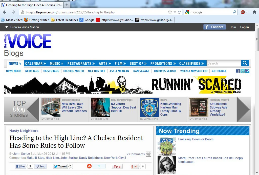Click the StumbleUpon share icon

89,166
